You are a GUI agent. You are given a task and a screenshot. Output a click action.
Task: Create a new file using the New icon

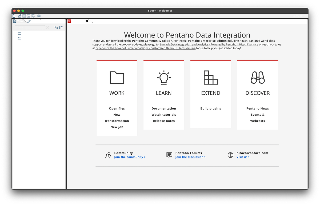(x=13, y=16)
